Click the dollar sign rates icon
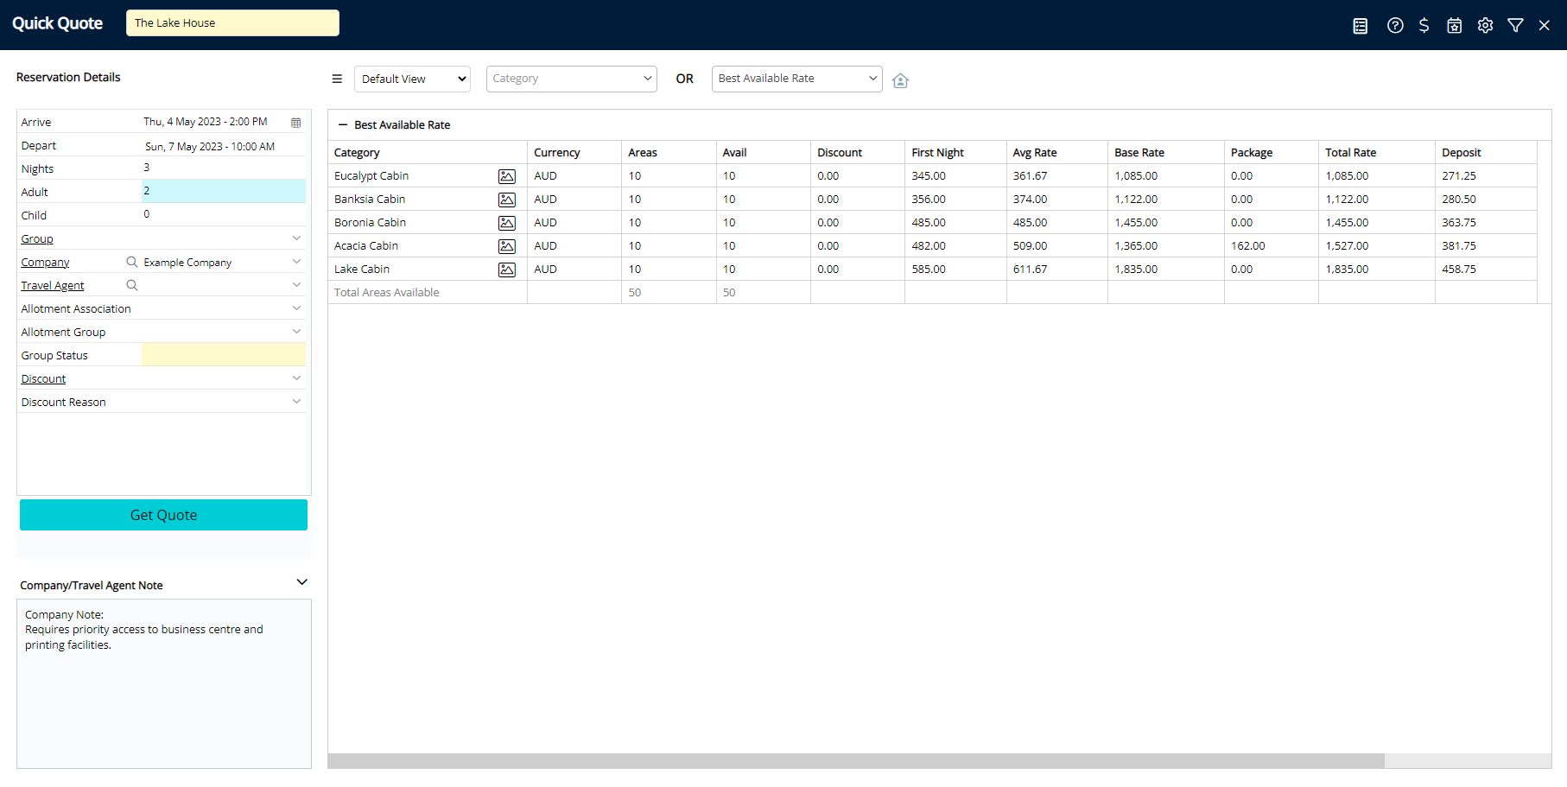This screenshot has width=1567, height=787. point(1424,26)
